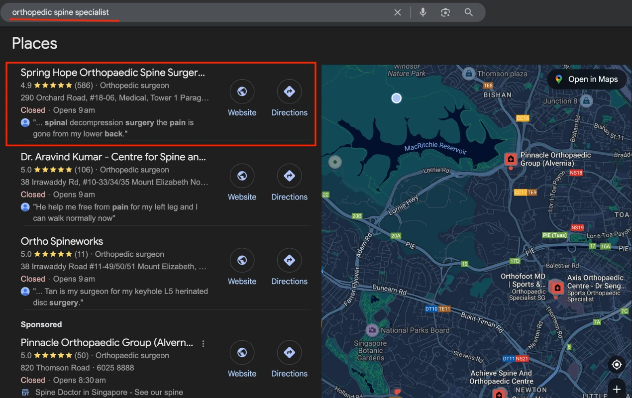Open the Ortho Spineworks listing title
Viewport: 632px width, 398px height.
[x=62, y=241]
